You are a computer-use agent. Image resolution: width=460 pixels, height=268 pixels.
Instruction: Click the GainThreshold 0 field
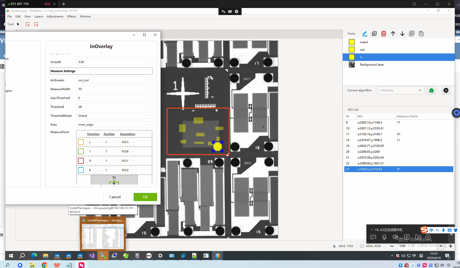coord(114,98)
